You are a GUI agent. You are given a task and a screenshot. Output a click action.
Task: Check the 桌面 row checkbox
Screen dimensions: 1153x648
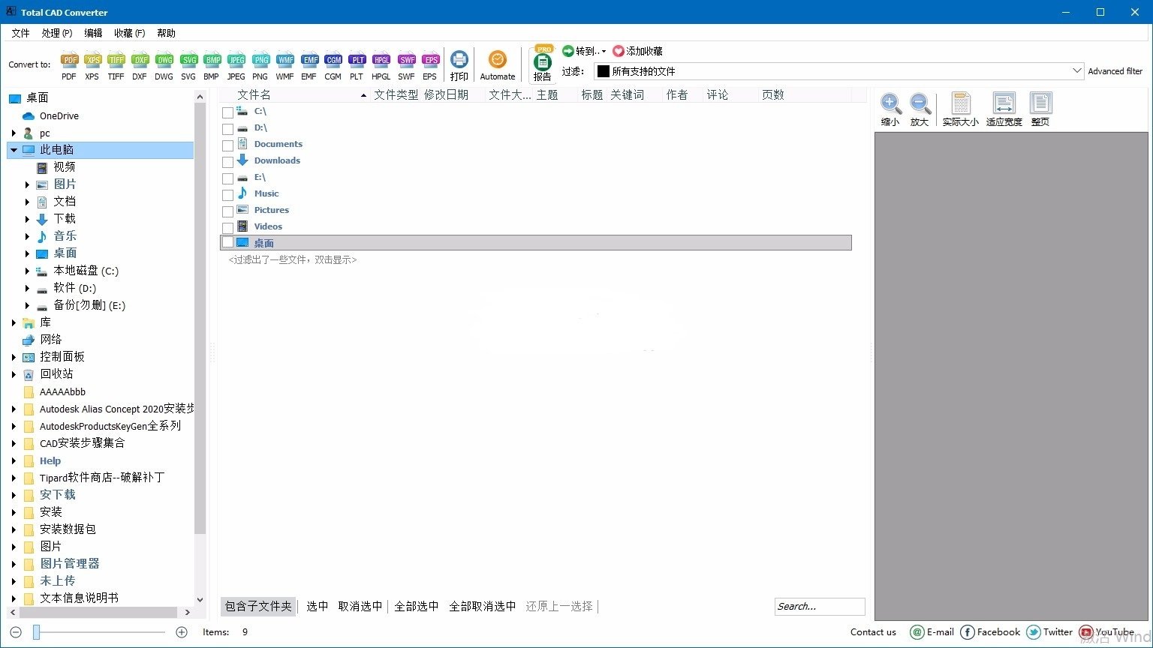tap(227, 242)
